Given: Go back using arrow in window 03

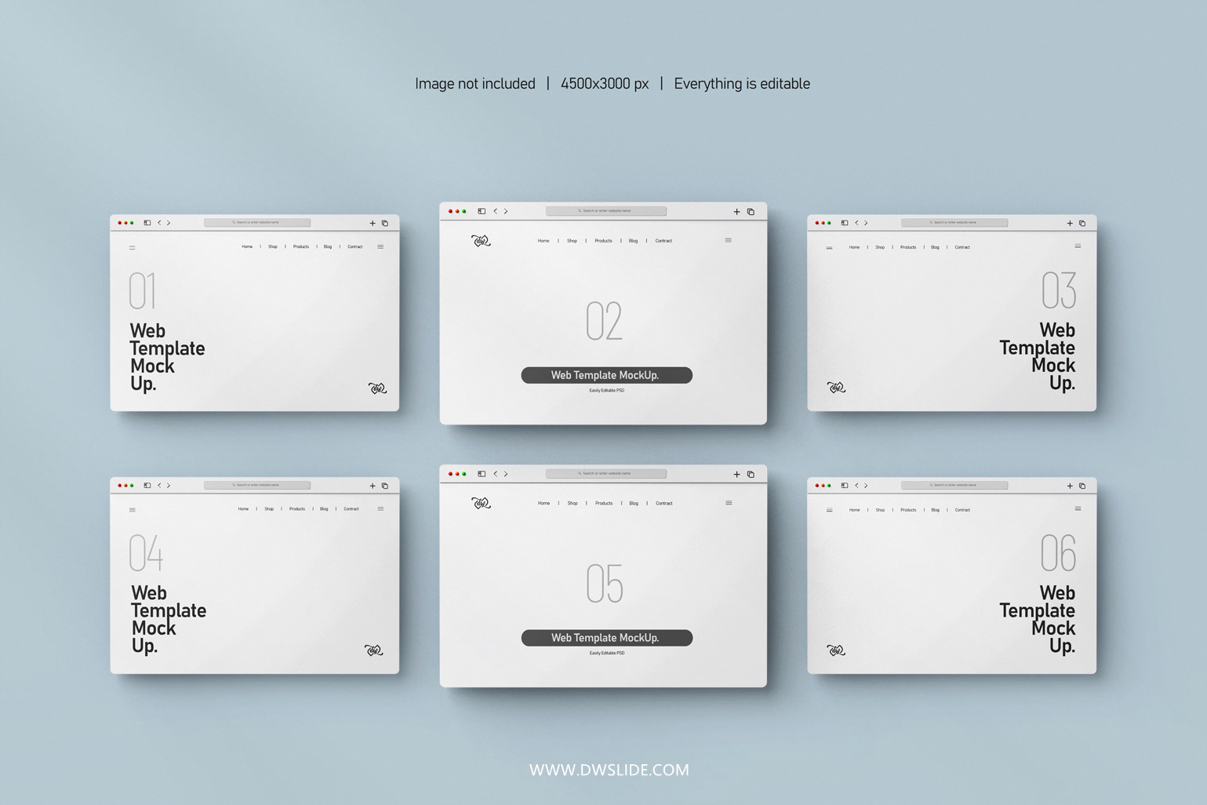Looking at the screenshot, I should [856, 223].
